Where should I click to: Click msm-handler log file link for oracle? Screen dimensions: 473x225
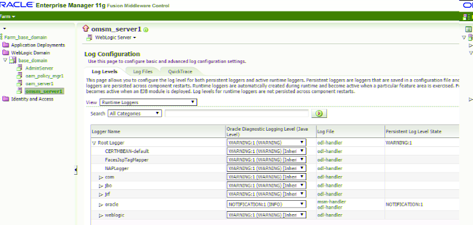pos(331,202)
